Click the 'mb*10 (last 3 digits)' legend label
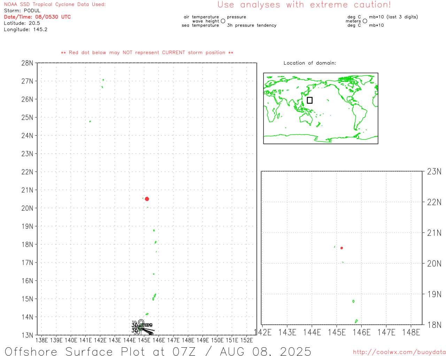This screenshot has height=356, width=446. (393, 17)
